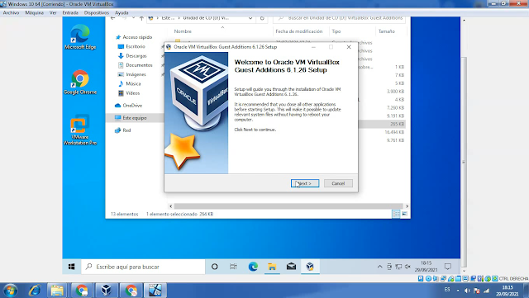The height and width of the screenshot is (298, 529).
Task: Open File Explorer on guest taskbar
Action: pos(272,267)
